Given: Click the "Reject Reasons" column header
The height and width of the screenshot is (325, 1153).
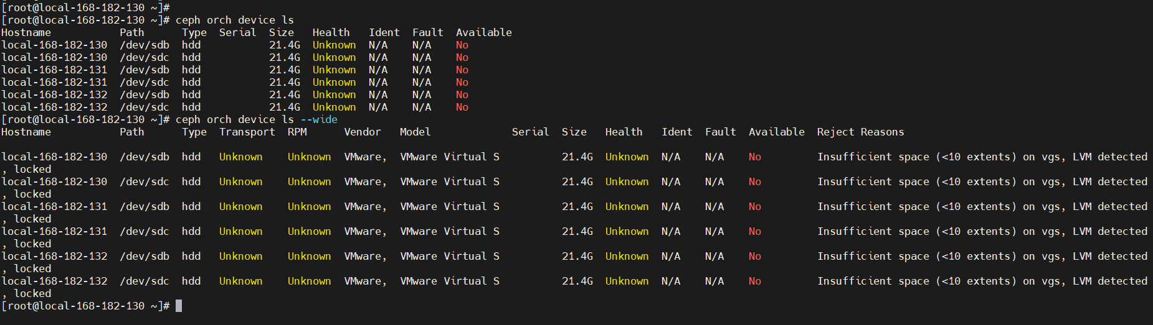Looking at the screenshot, I should [860, 132].
